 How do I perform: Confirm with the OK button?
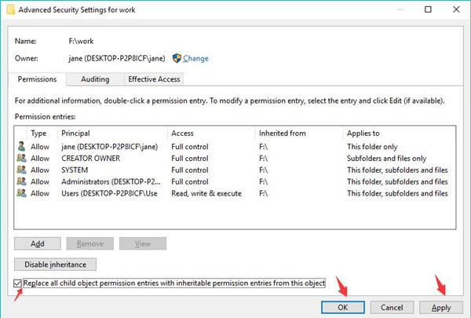(343, 307)
